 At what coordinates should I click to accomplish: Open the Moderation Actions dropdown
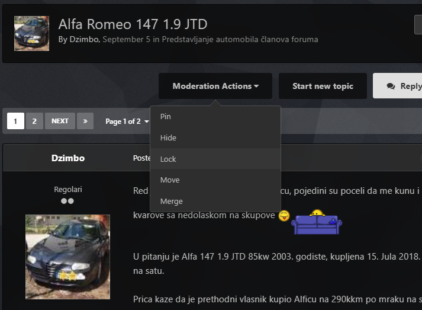point(215,86)
